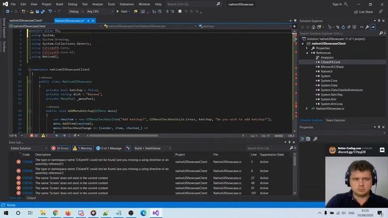This screenshot has width=388, height=218.
Task: Expand NativeUIShowcase.cs node in Solution Explorer
Action: coord(307,108)
